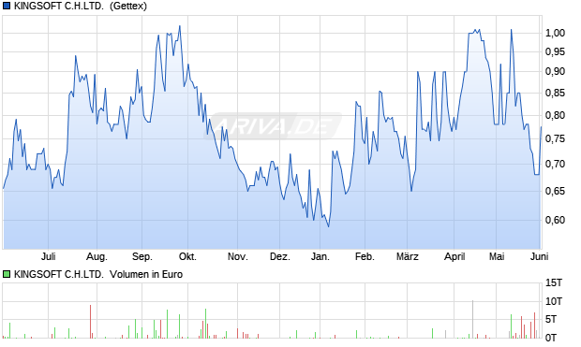Screen dimensions: 581x347
Task: Click the 'Juni' month label
Action: 539,256
